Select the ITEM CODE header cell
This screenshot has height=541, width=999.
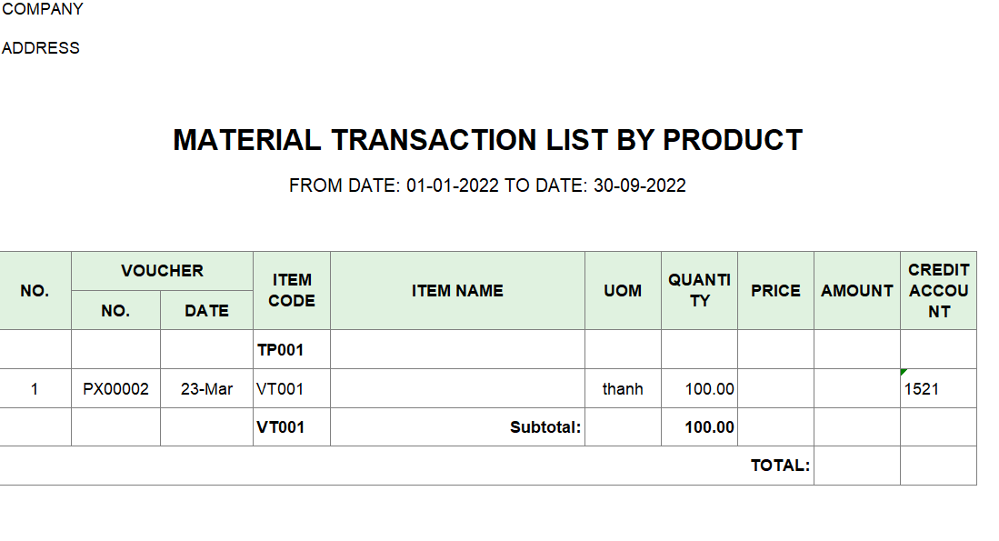[x=292, y=291]
